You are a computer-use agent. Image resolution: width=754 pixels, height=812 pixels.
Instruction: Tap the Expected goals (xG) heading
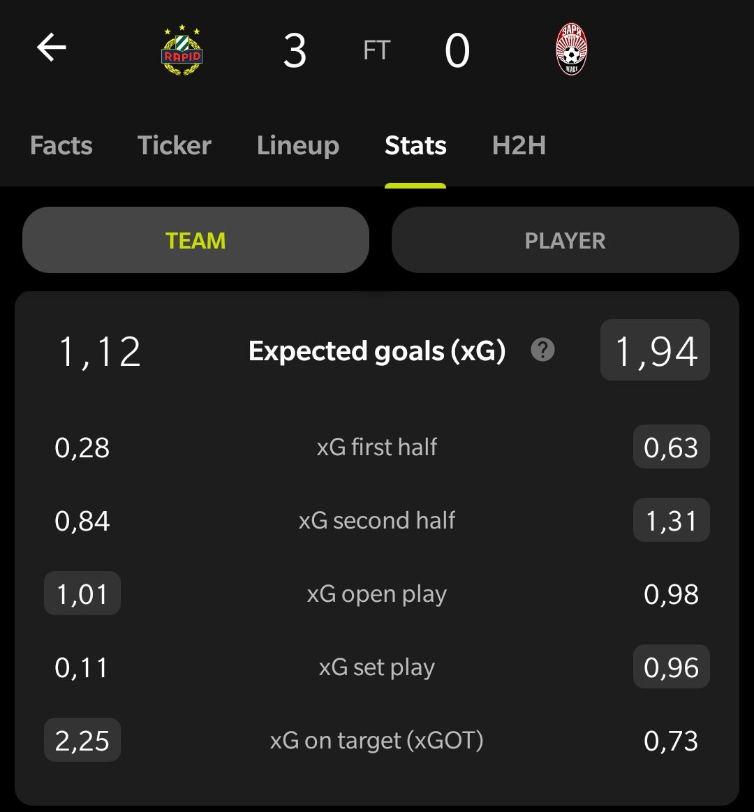(377, 351)
